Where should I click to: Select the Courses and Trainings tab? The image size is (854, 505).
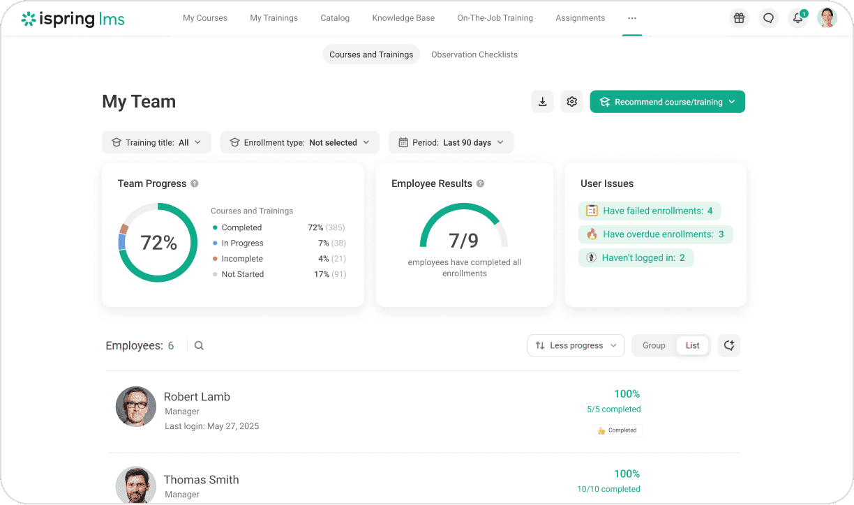coord(371,54)
